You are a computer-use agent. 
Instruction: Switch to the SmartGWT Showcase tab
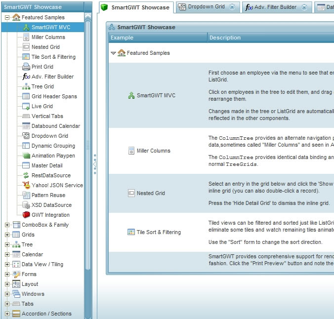tap(136, 7)
